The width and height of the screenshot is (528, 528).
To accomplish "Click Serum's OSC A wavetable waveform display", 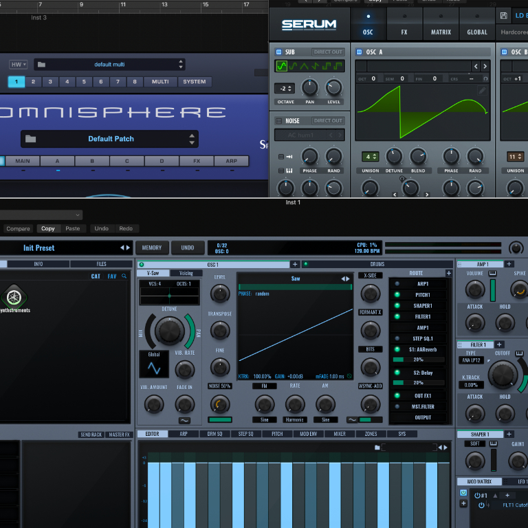I will [x=423, y=112].
